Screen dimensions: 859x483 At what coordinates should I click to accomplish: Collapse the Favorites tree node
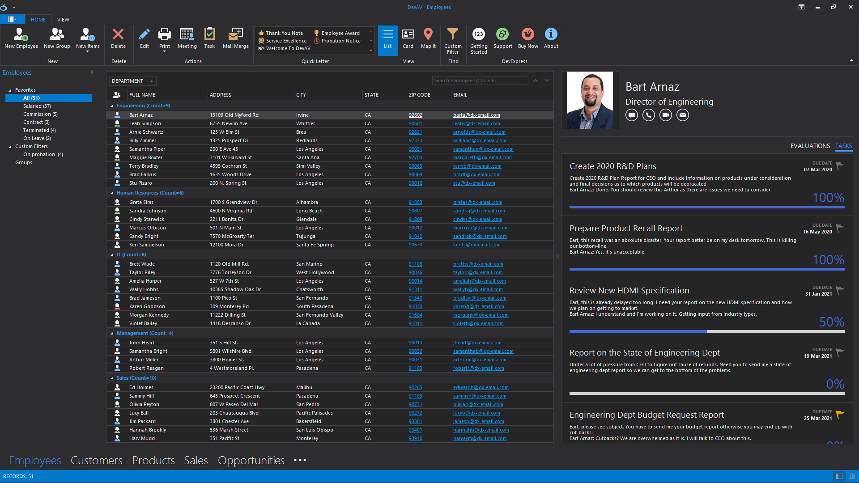10,90
